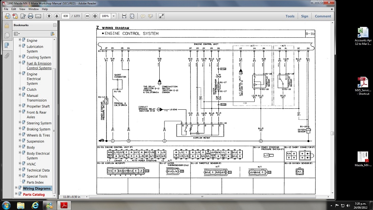This screenshot has width=373, height=210.
Task: Open the red Parts Catalog bookmark
Action: point(34,194)
